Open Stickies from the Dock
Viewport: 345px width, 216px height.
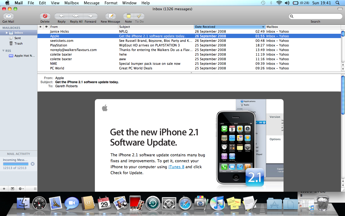click(x=234, y=203)
